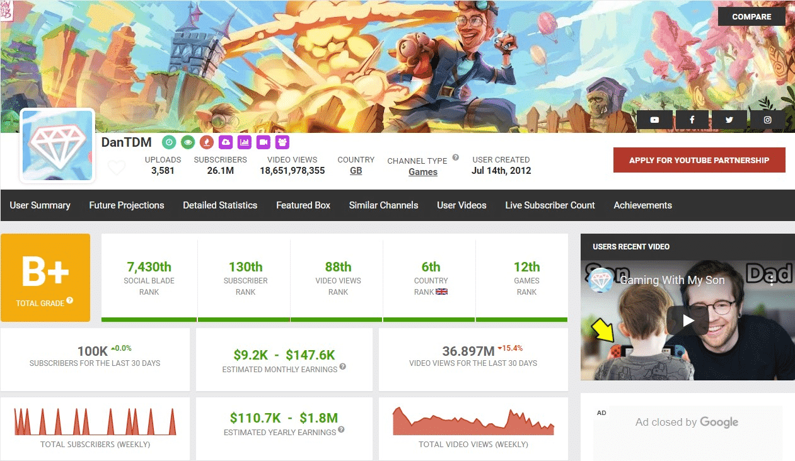795x461 pixels.
Task: Open the Games channel type link
Action: tap(423, 172)
